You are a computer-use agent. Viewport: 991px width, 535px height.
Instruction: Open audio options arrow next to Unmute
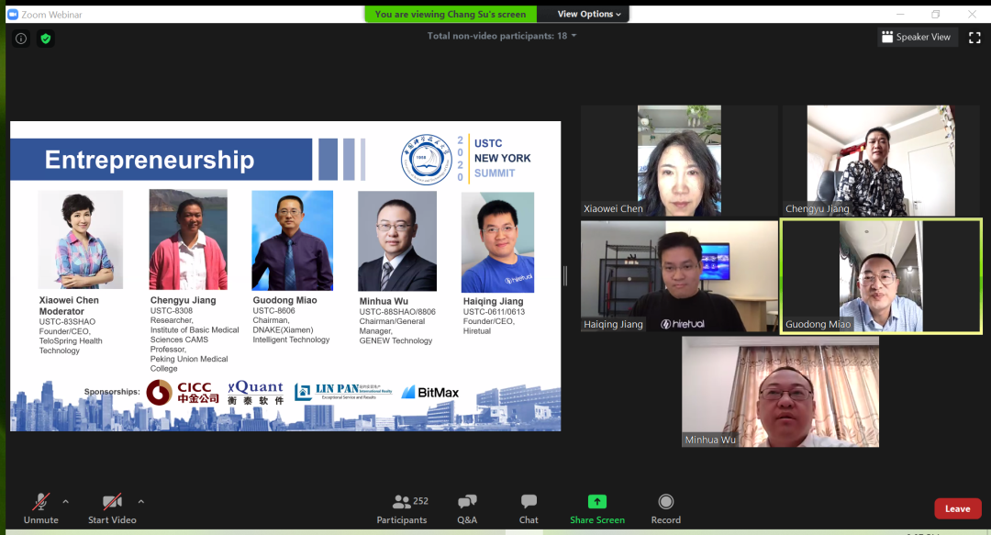(66, 501)
